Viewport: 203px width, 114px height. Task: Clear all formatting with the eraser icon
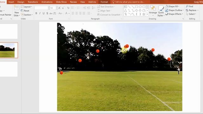(68, 8)
